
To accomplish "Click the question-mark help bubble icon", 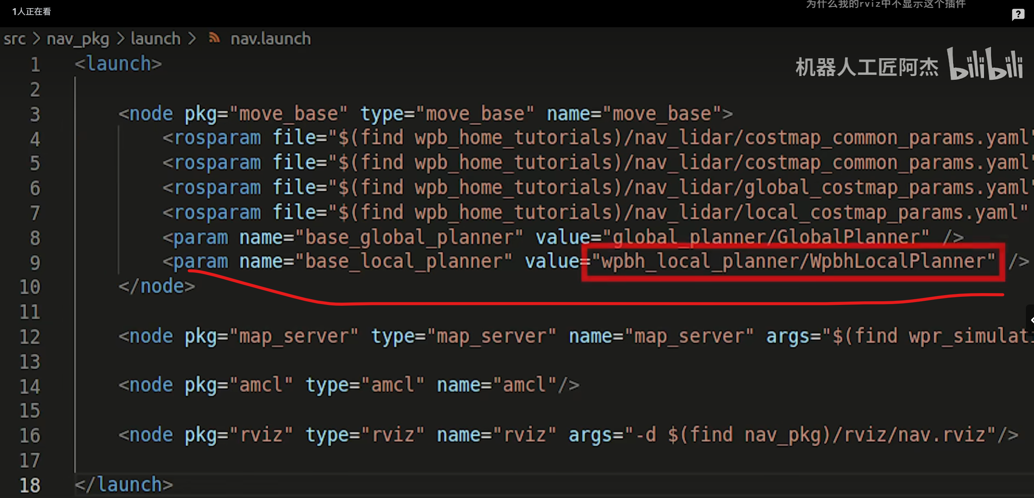I will 1018,15.
